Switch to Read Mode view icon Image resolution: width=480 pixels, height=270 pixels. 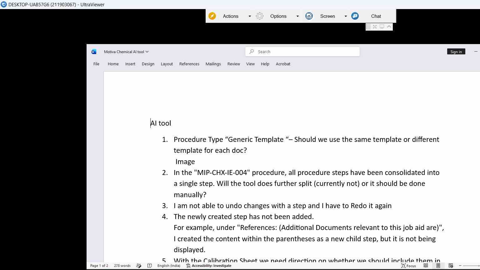426,266
